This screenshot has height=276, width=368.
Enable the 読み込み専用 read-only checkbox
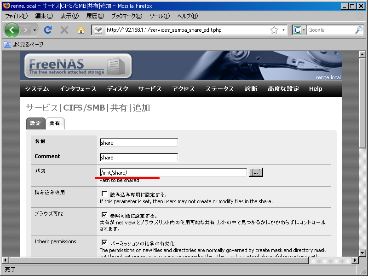[104, 194]
